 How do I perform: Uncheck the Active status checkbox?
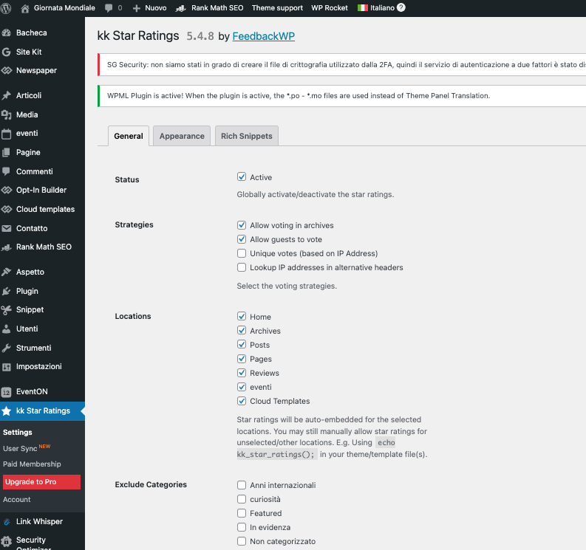pyautogui.click(x=242, y=176)
